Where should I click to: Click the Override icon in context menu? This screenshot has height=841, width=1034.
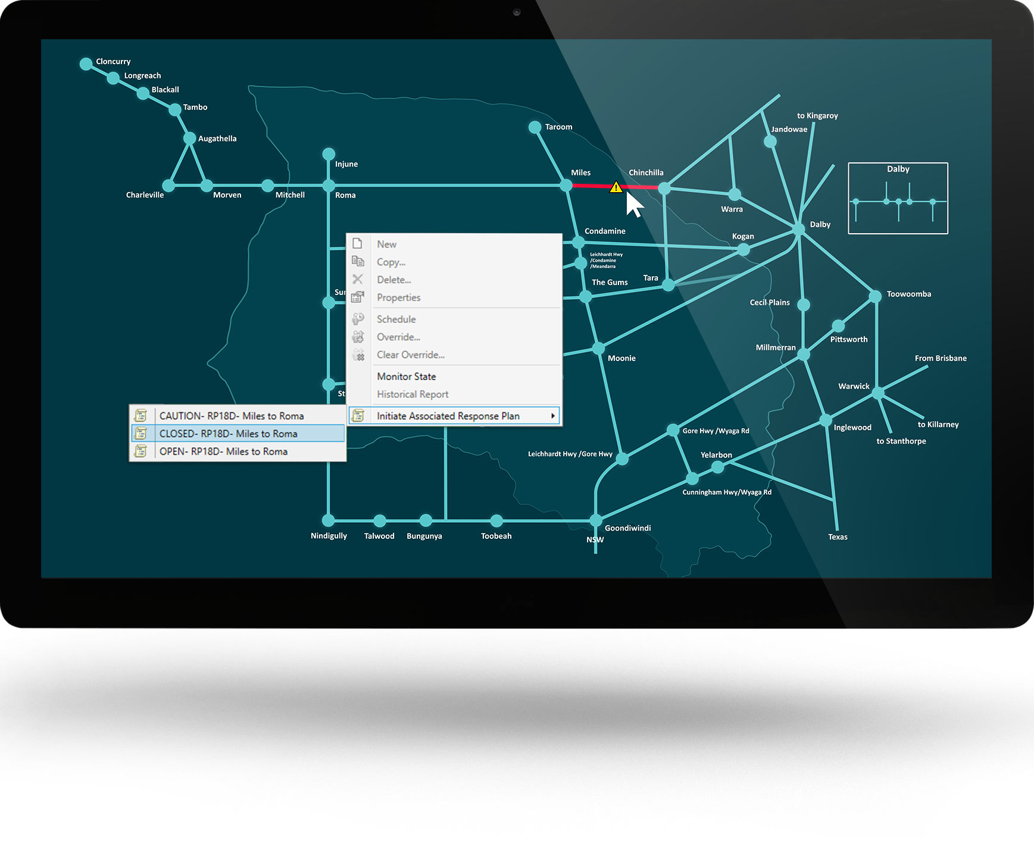[358, 337]
